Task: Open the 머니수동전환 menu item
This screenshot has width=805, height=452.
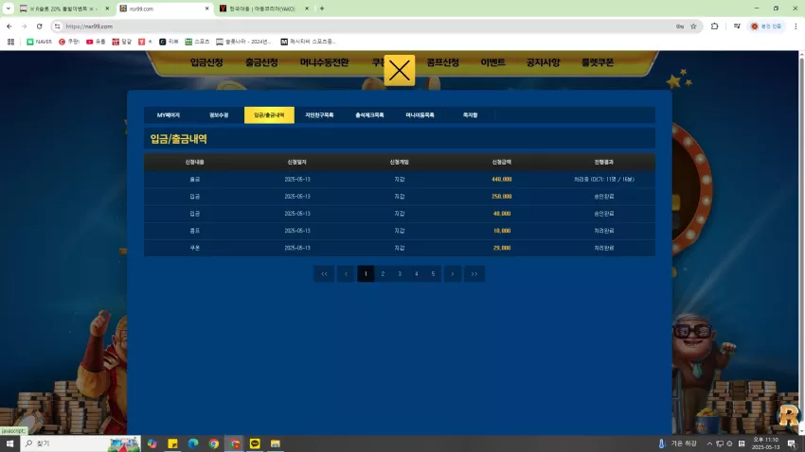Action: click(x=325, y=62)
